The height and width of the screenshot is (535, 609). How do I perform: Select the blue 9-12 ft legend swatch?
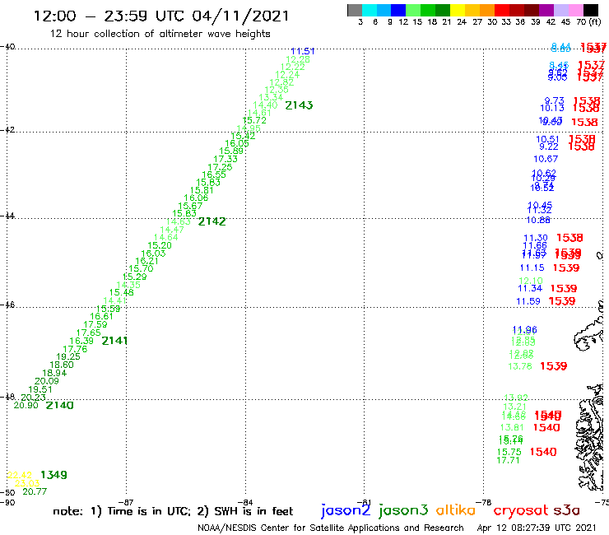[399, 10]
